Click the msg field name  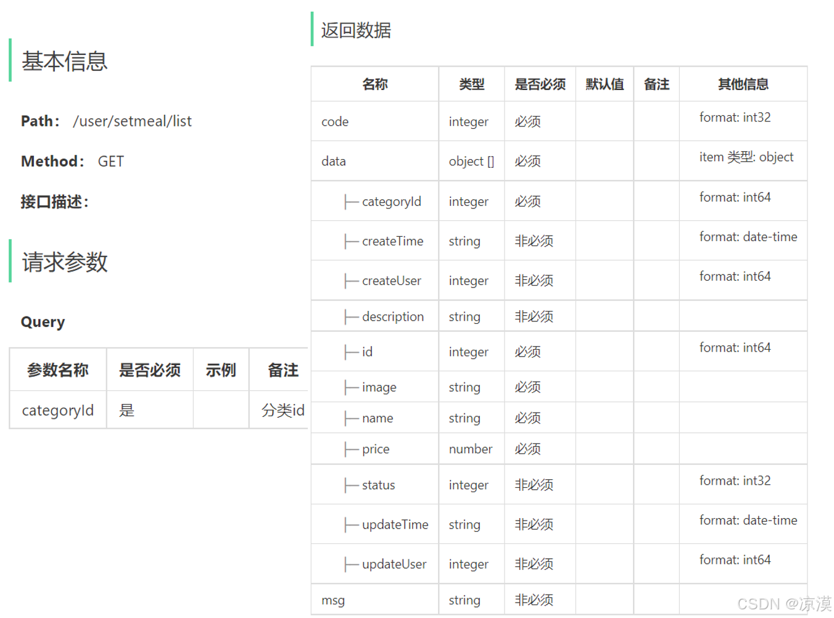[x=333, y=600]
